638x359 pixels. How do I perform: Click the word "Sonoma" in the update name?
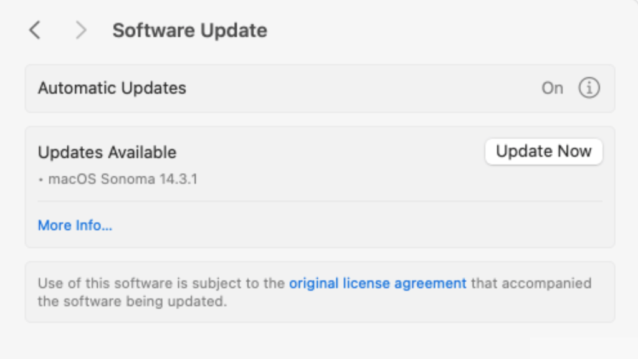click(x=126, y=179)
